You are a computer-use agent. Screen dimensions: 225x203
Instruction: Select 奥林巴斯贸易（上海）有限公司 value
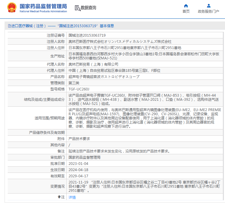pos(94,64)
